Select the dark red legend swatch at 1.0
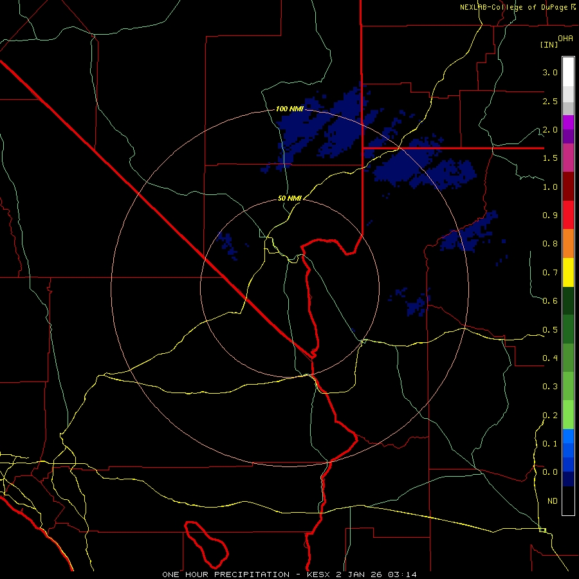The image size is (579, 579). click(568, 187)
